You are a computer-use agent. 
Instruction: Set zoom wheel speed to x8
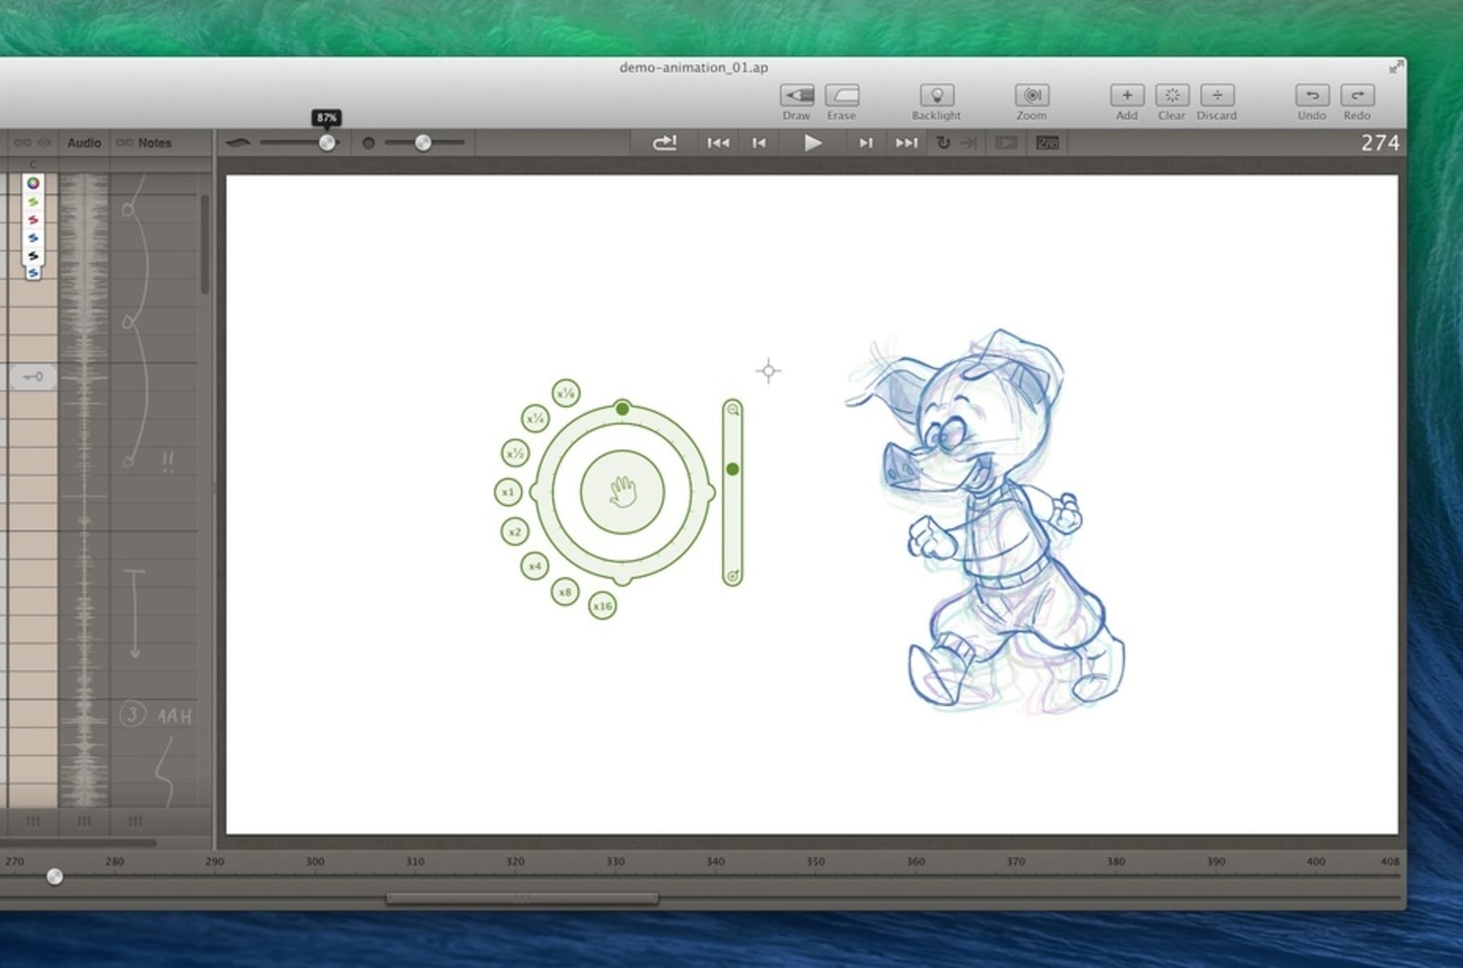pyautogui.click(x=565, y=592)
